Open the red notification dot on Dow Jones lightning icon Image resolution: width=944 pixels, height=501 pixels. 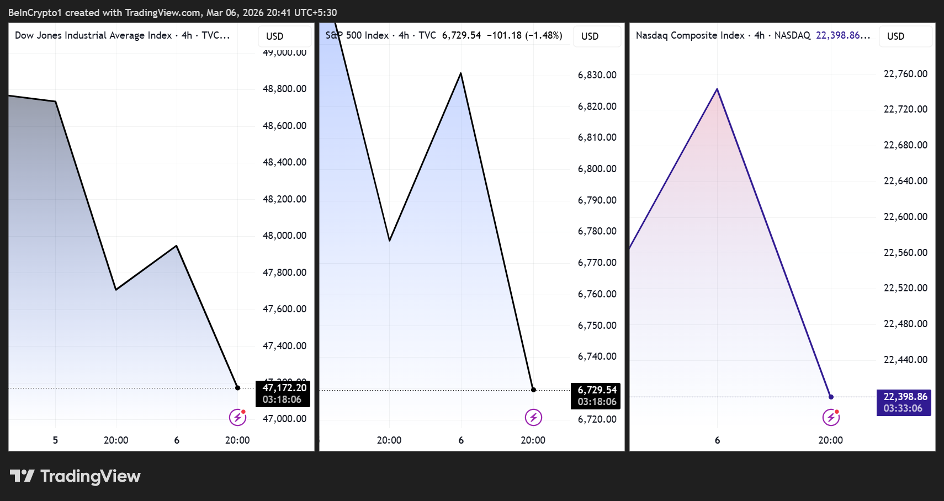pyautogui.click(x=243, y=412)
